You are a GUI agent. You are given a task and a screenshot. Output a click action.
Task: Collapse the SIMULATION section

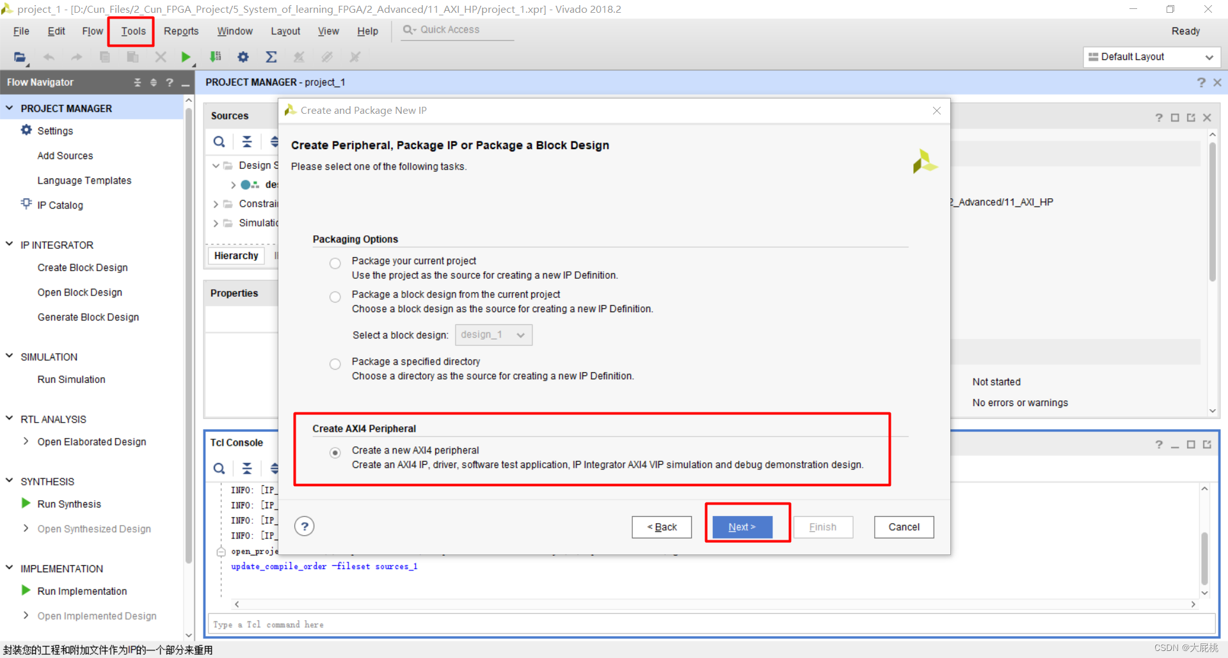(x=10, y=356)
